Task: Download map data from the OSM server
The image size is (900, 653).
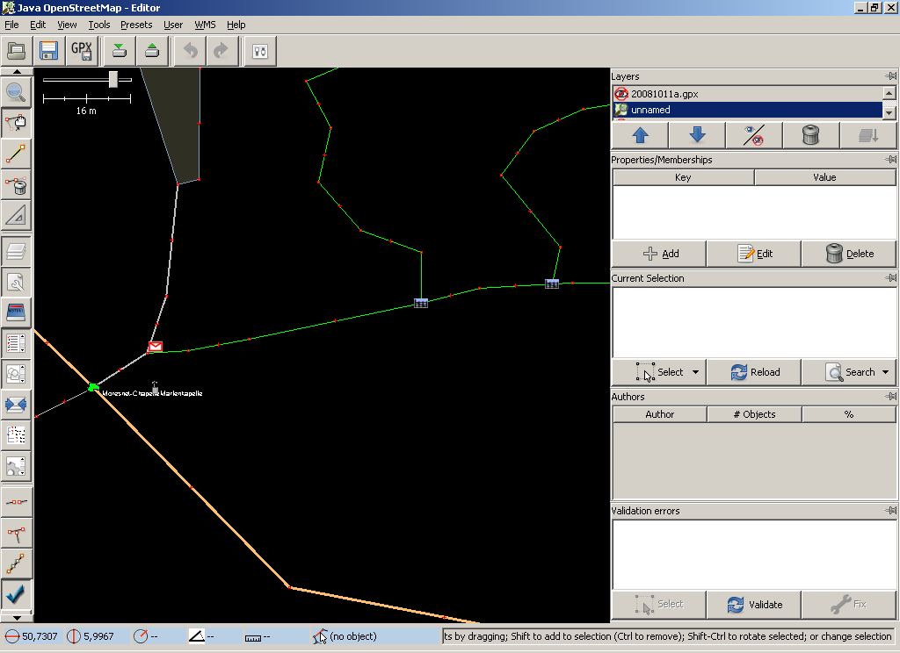Action: [x=120, y=52]
